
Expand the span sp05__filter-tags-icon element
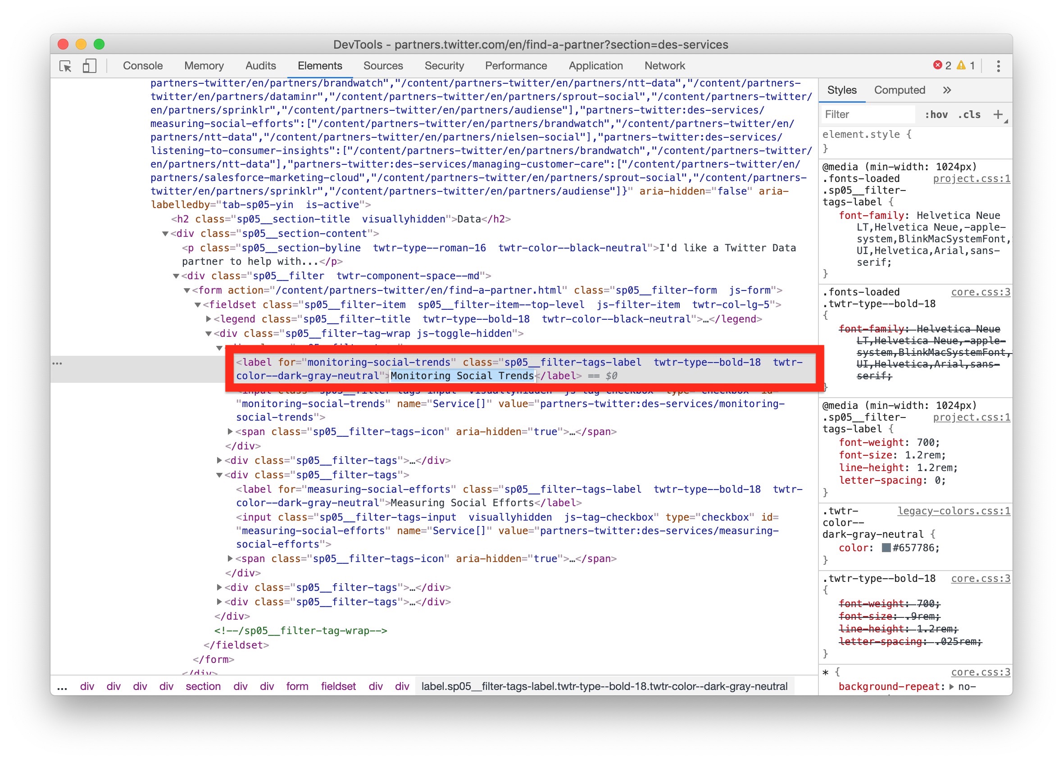coord(229,431)
